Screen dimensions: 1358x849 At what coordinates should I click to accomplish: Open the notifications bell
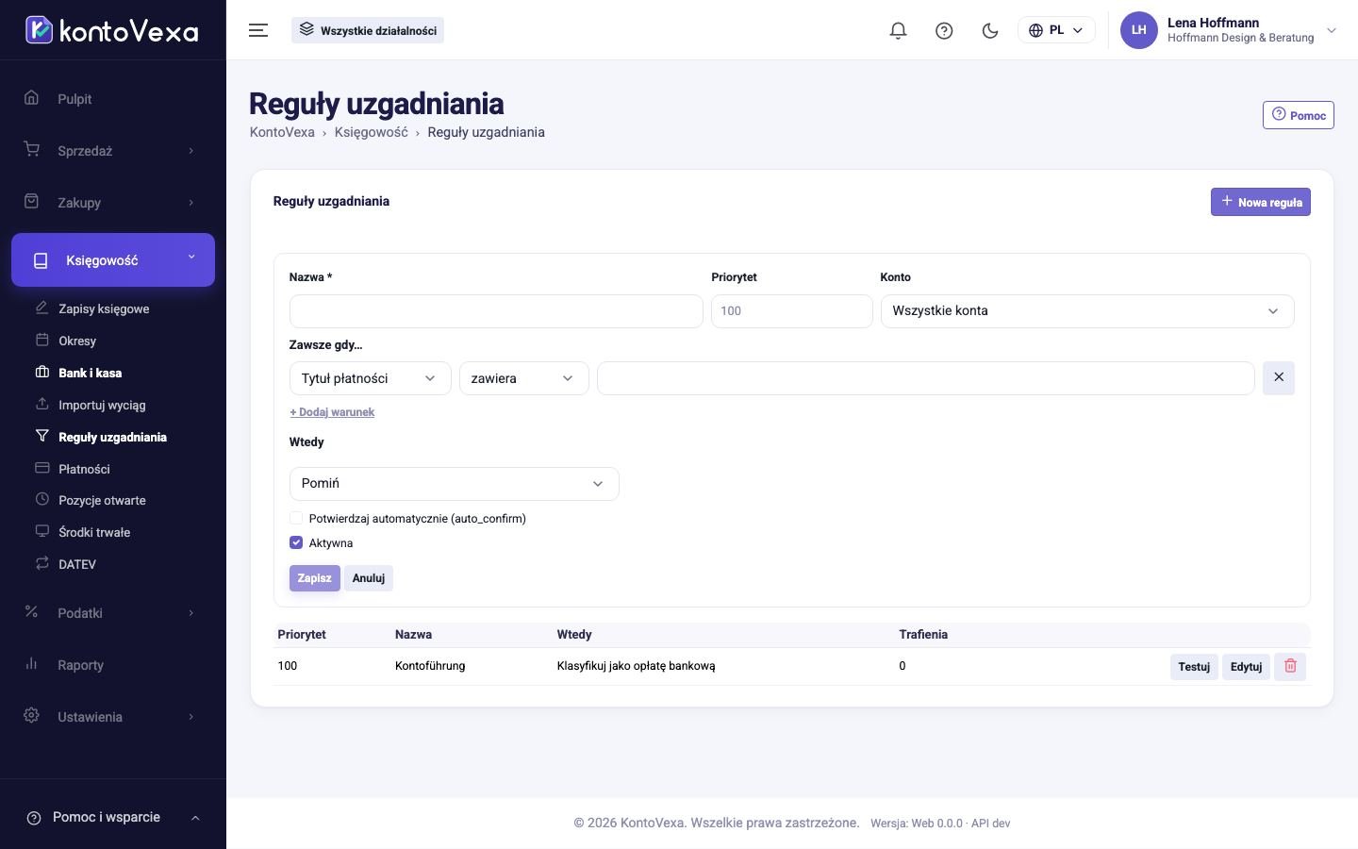[x=898, y=30]
